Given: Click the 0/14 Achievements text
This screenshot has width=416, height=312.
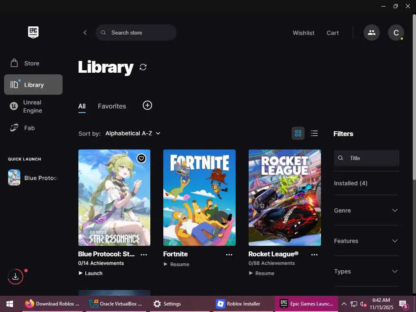Looking at the screenshot, I should (101, 263).
